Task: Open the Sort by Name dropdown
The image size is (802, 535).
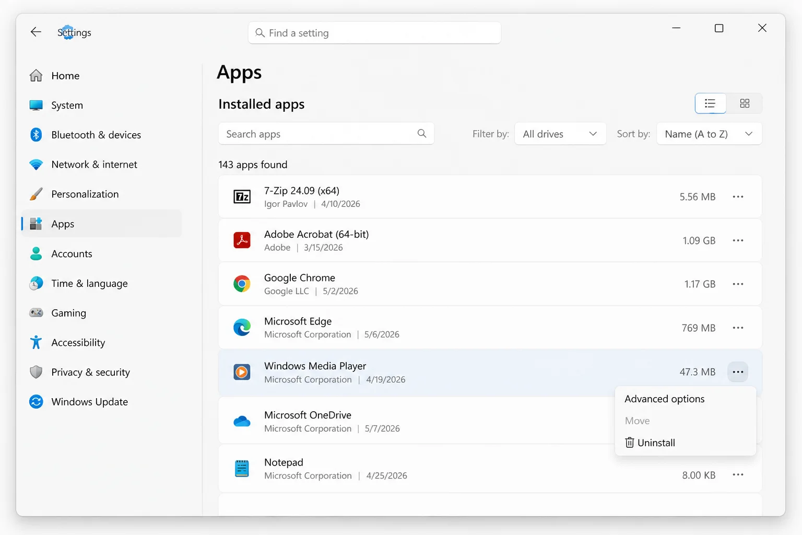Action: tap(709, 134)
